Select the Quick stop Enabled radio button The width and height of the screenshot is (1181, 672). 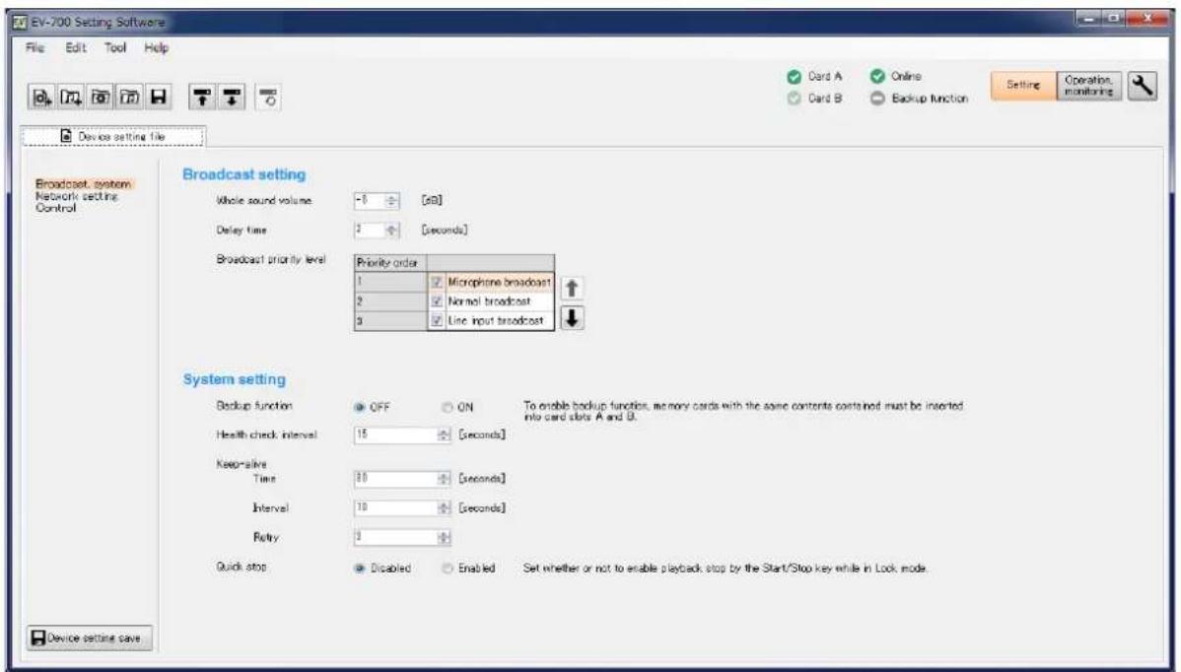448,569
